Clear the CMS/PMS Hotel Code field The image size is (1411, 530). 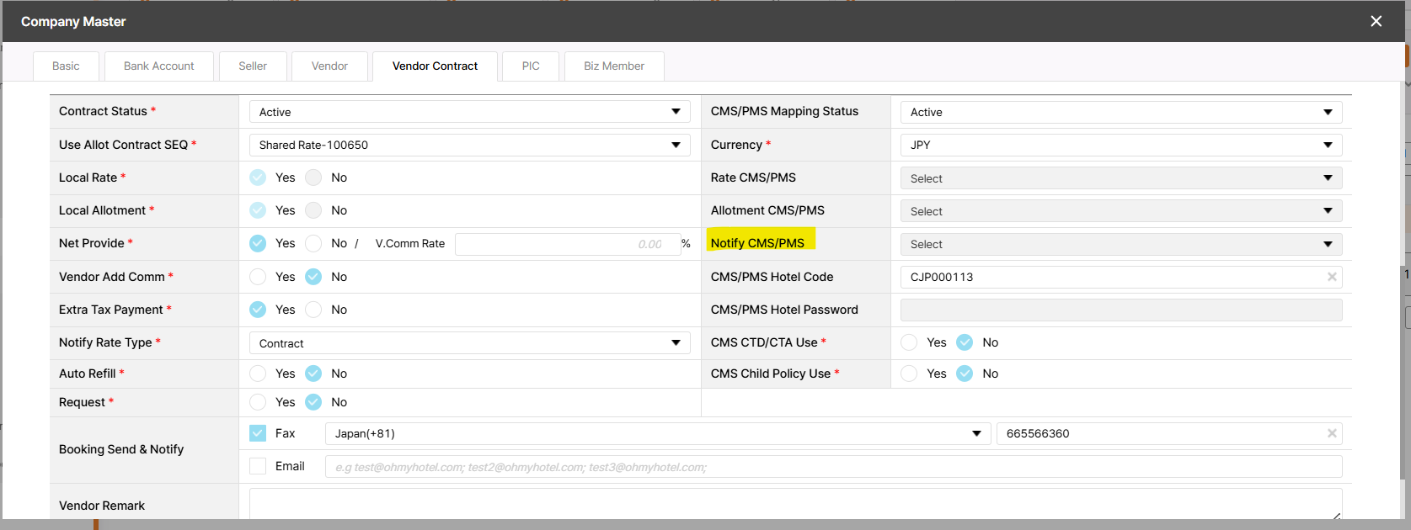(1332, 277)
